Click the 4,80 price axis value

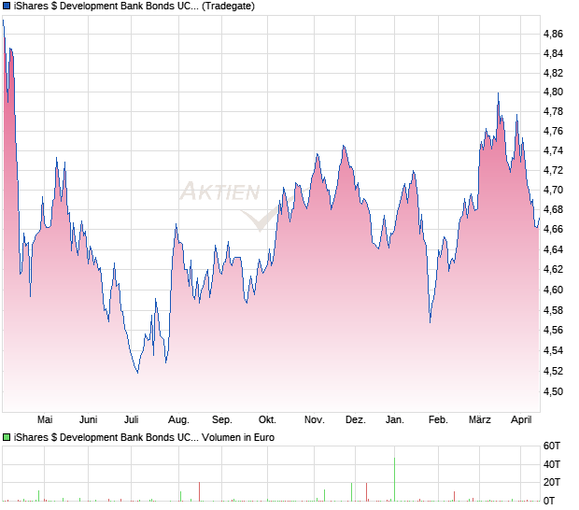553,92
